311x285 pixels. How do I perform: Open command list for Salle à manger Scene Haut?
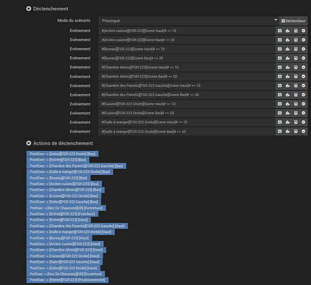point(280,122)
